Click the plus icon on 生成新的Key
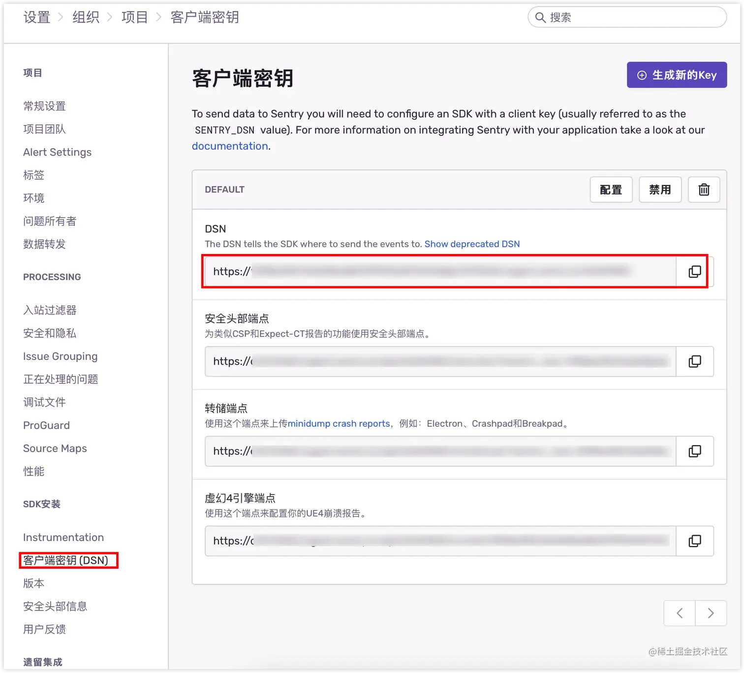This screenshot has width=744, height=673. pyautogui.click(x=642, y=75)
